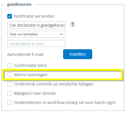Click the Onderdruk controle op verplichte bijlagen text

point(54,84)
